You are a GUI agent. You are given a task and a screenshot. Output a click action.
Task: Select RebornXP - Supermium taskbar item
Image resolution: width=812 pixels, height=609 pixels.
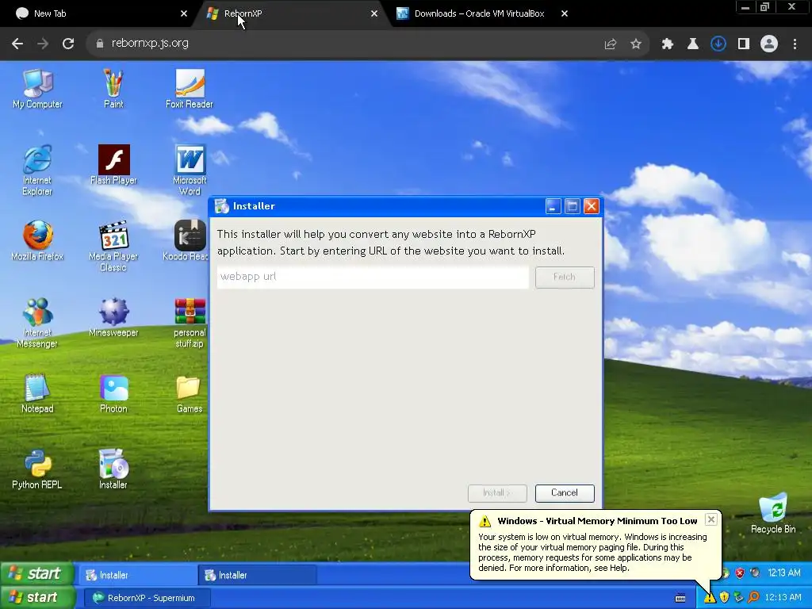(147, 598)
